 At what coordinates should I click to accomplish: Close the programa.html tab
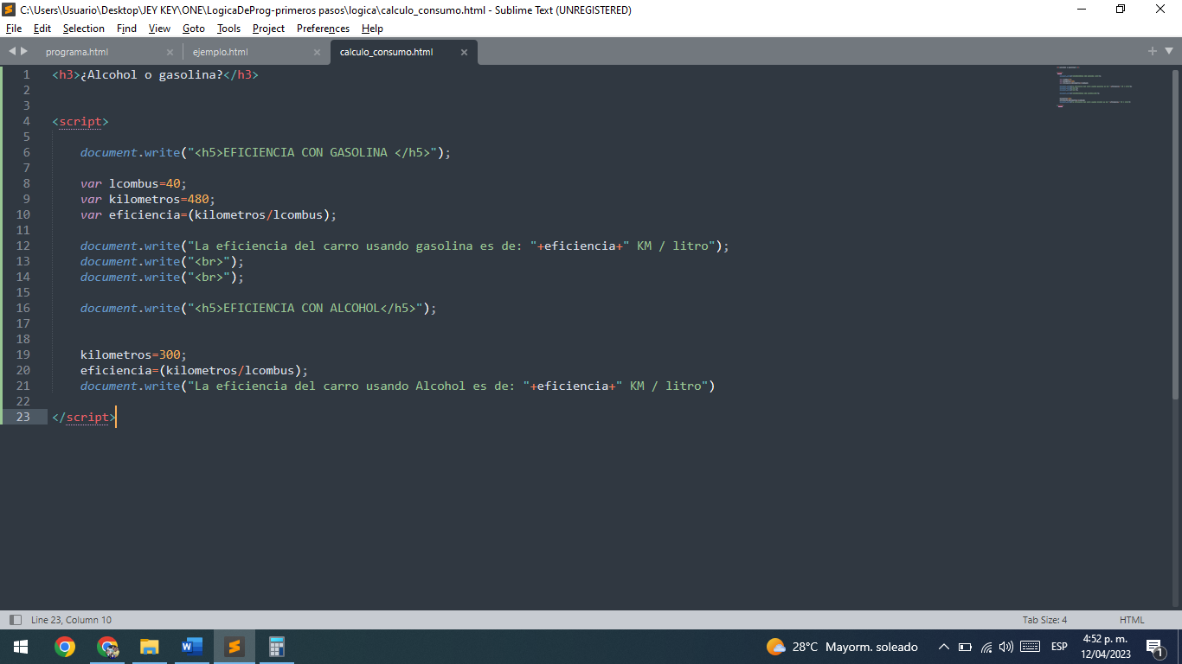point(170,52)
